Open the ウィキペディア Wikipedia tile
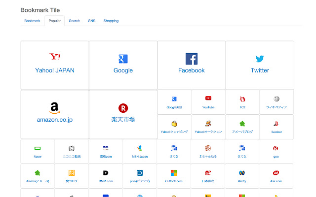 point(276,102)
